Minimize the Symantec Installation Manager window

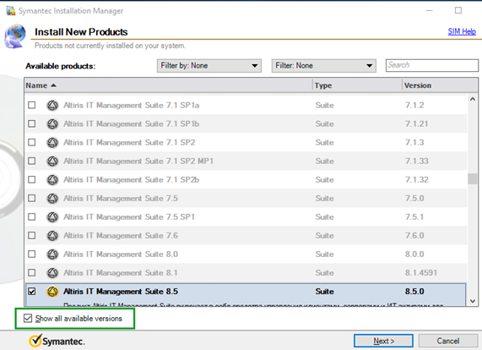[x=430, y=10]
